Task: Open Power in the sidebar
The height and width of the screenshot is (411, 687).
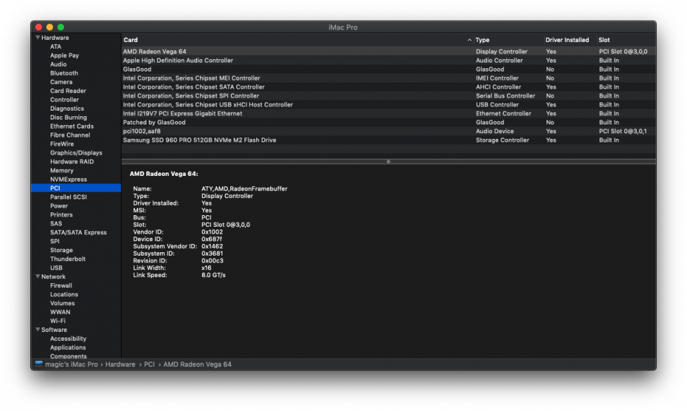Action: click(x=58, y=205)
